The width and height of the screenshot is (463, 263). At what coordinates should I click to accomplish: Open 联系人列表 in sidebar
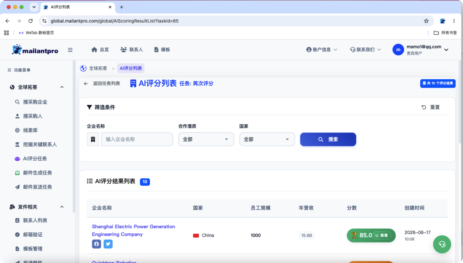(x=31, y=221)
